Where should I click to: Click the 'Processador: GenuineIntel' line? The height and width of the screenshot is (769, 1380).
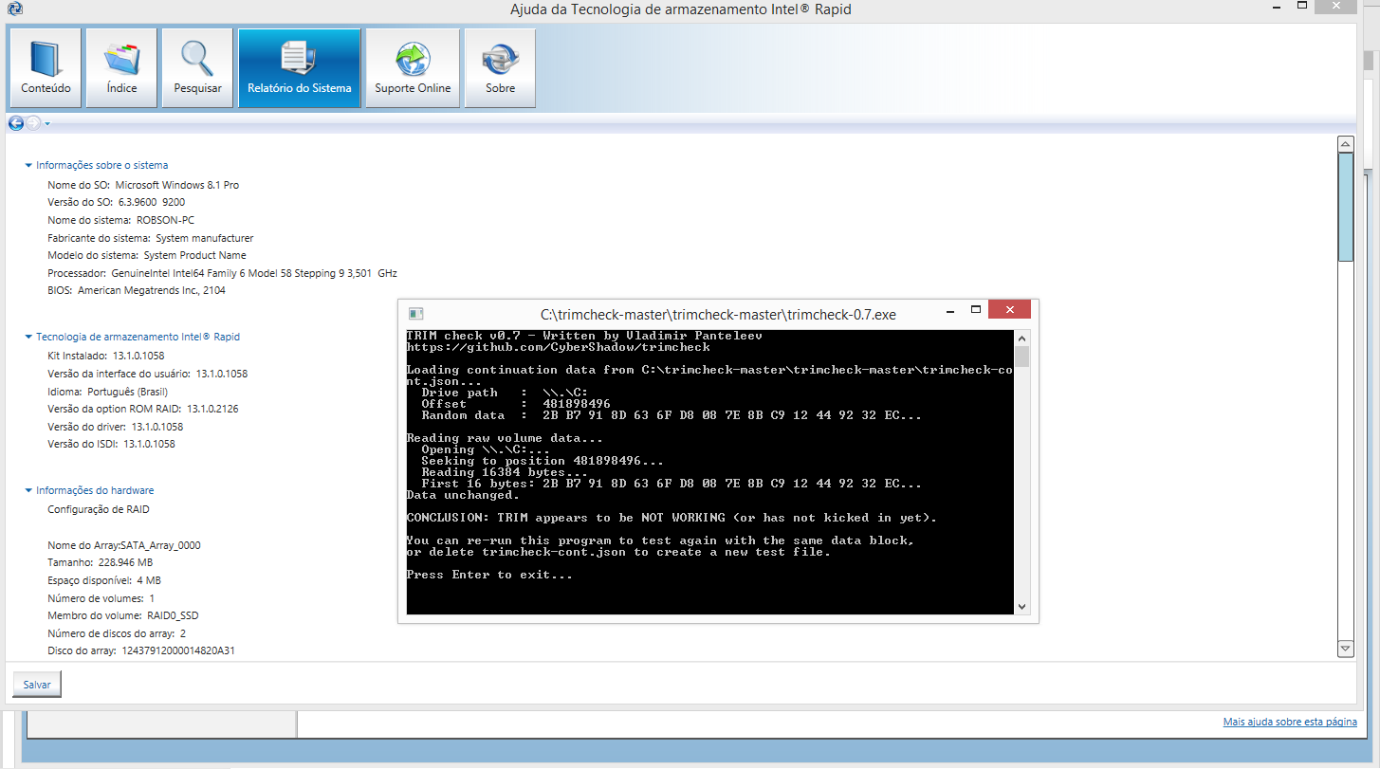(x=222, y=273)
